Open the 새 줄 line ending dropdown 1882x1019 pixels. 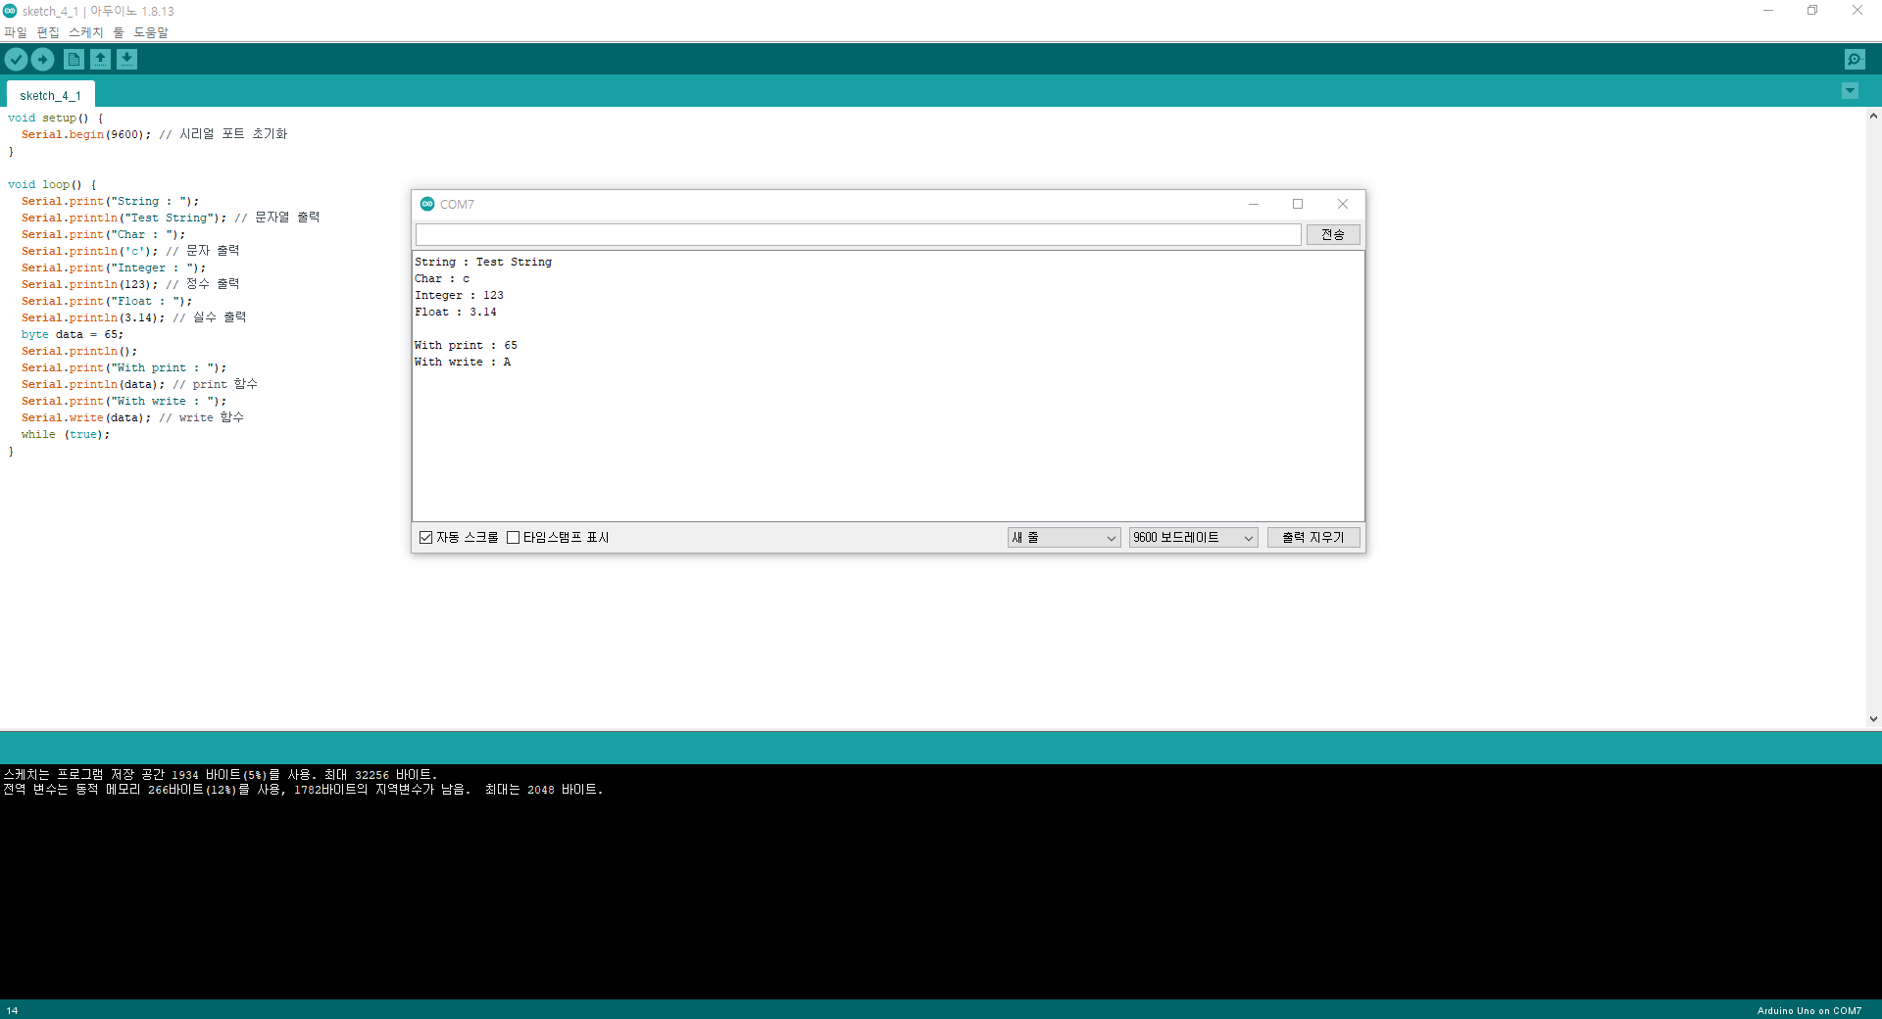coord(1064,538)
